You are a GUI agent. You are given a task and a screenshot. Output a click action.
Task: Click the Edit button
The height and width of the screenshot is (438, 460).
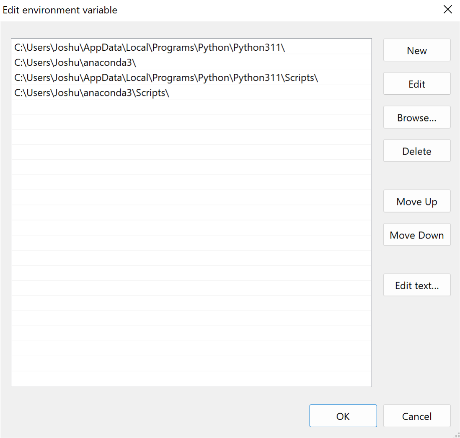[416, 84]
